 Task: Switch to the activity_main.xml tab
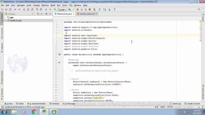pos(87,14)
